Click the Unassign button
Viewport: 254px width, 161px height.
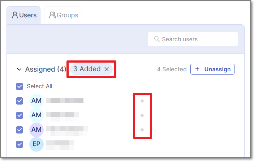[x=212, y=69]
